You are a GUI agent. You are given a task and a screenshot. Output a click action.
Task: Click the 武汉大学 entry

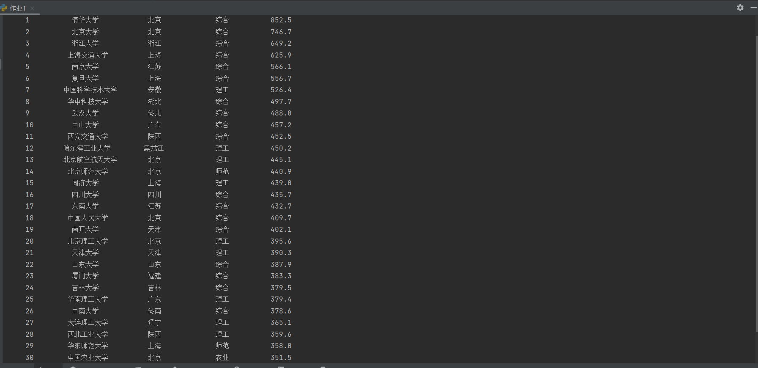click(x=85, y=113)
